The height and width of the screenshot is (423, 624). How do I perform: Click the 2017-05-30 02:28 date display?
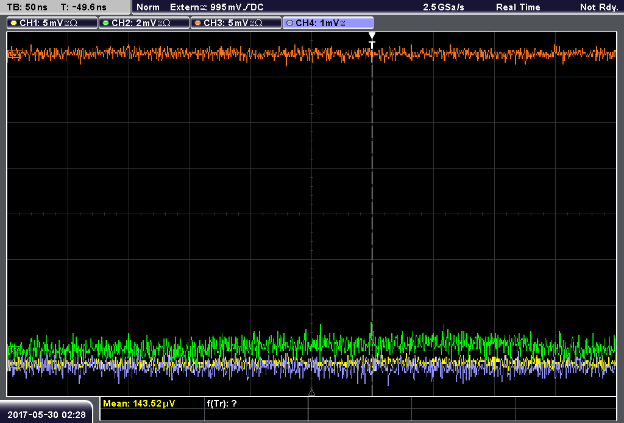pyautogui.click(x=46, y=414)
